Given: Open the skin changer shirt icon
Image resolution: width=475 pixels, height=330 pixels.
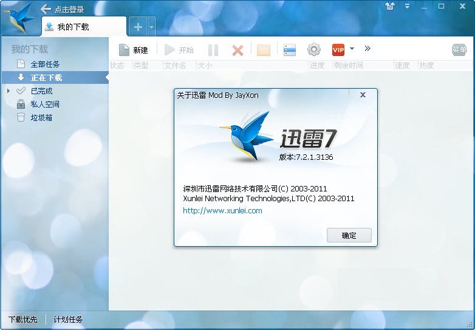Looking at the screenshot, I should (x=390, y=6).
